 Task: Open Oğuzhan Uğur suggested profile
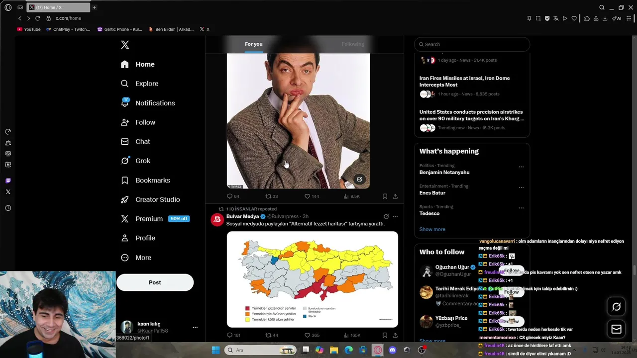tap(452, 267)
